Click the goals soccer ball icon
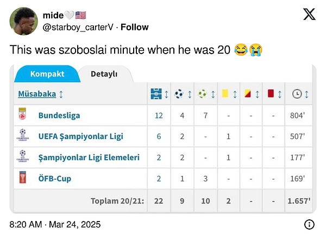 pyautogui.click(x=179, y=94)
